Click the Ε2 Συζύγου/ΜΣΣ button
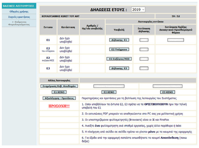199x148 pixels. (119, 58)
